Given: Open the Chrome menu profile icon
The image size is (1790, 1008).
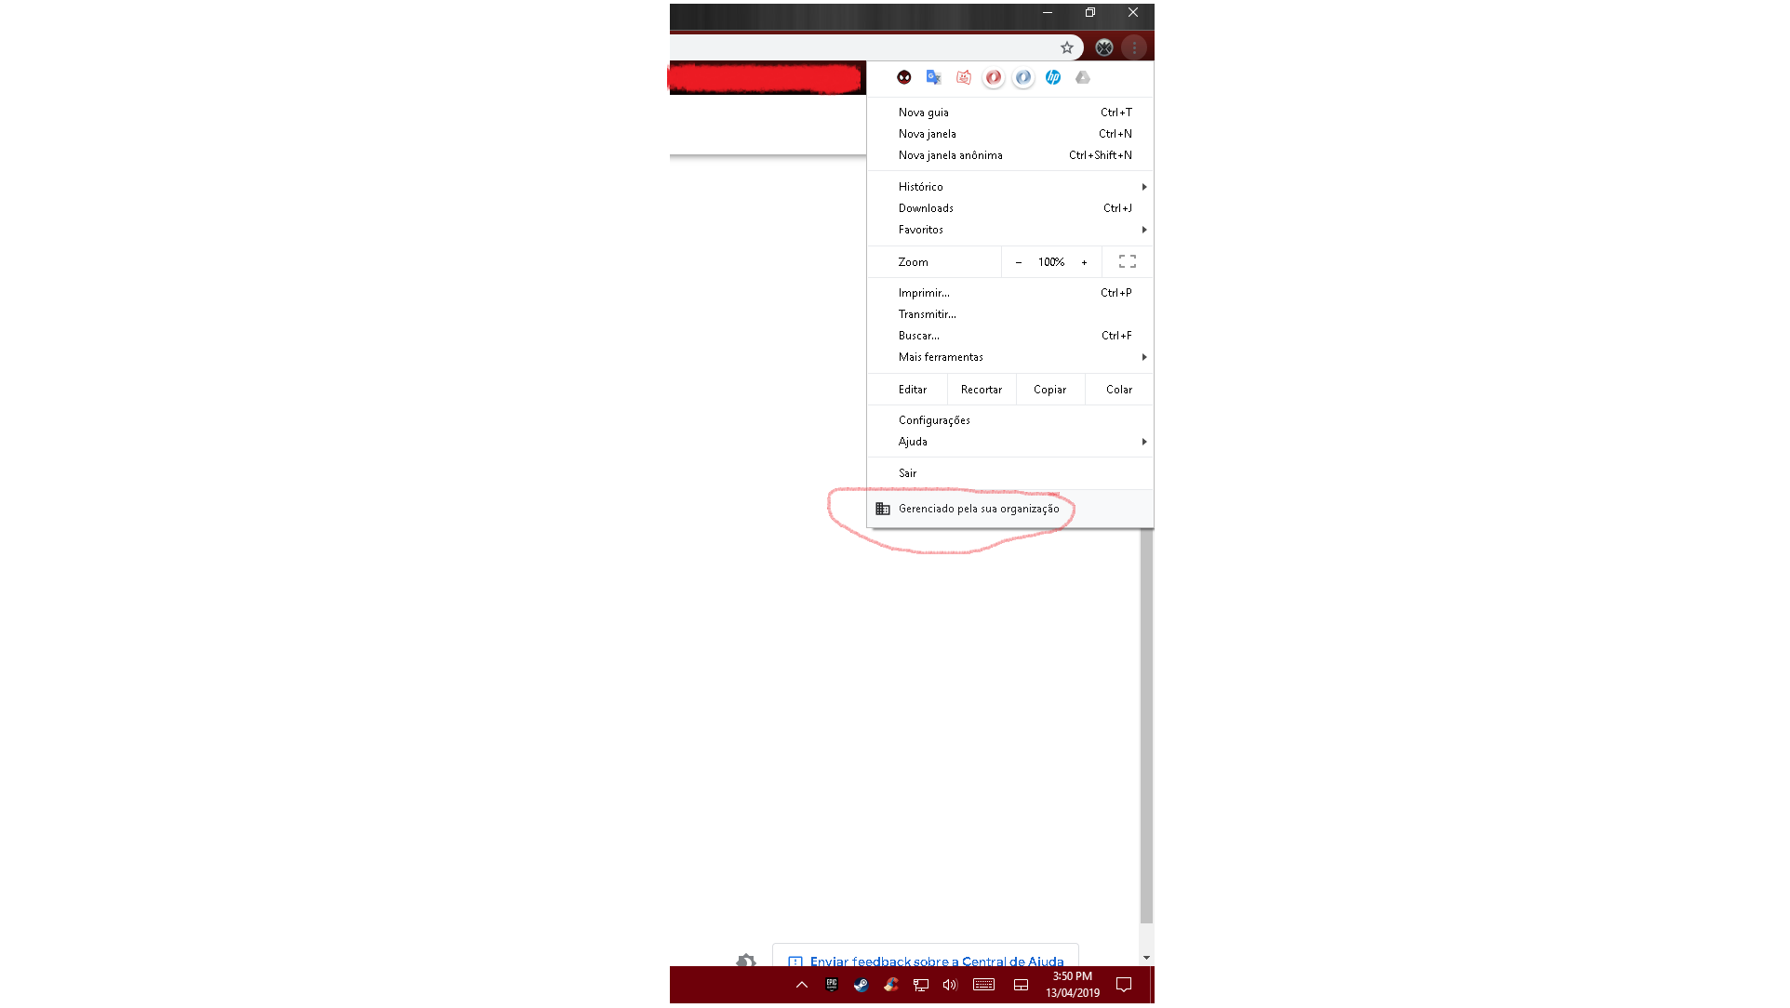Looking at the screenshot, I should click(1102, 46).
